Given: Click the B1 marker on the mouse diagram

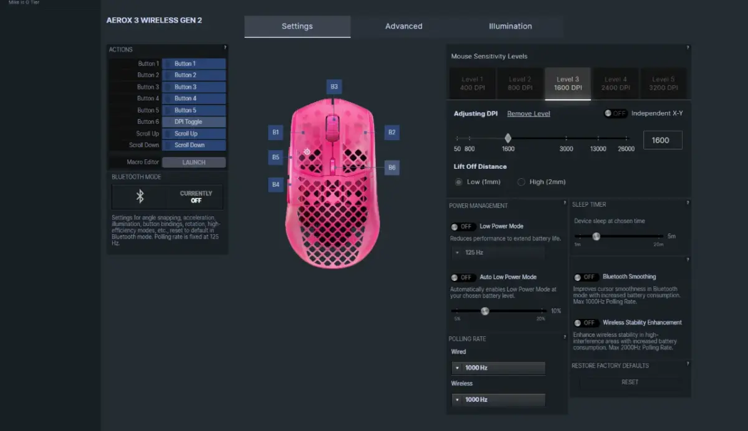Looking at the screenshot, I should [276, 132].
